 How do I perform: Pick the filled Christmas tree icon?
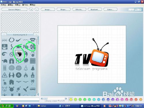point(33,68)
